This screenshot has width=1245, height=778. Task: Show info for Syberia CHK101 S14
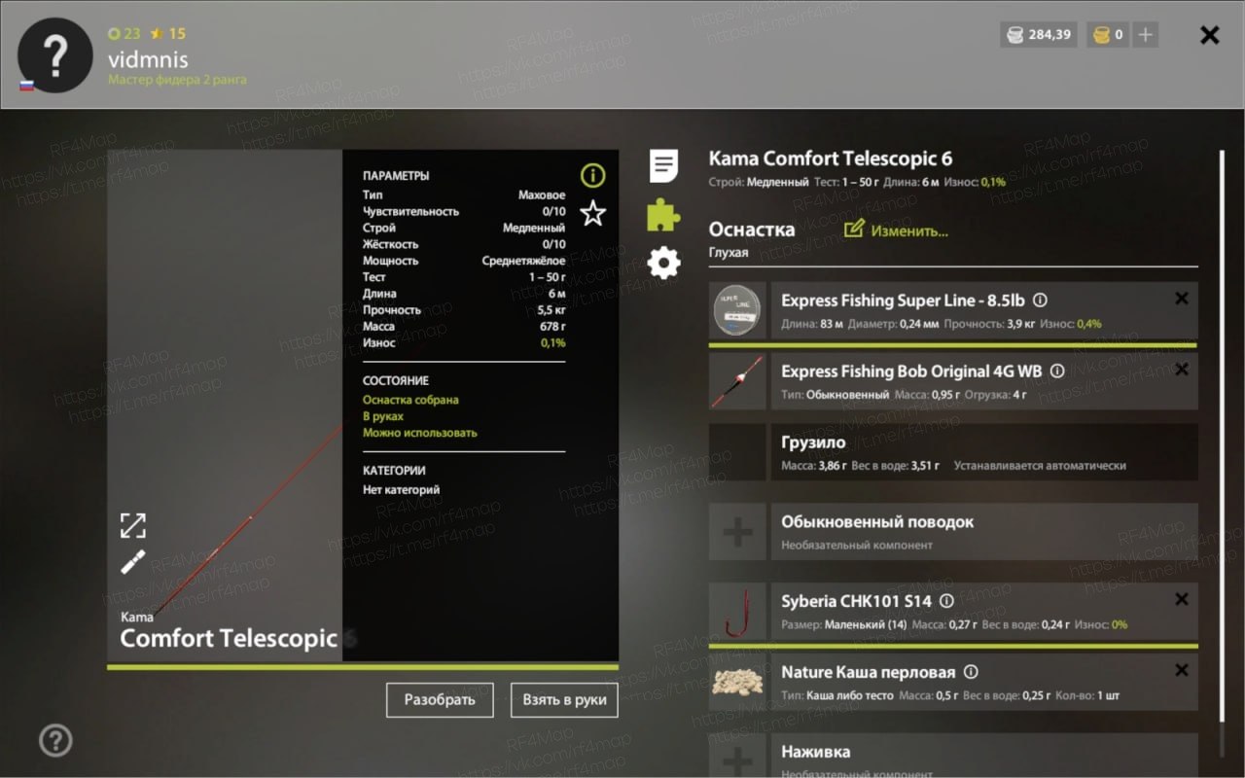(947, 602)
